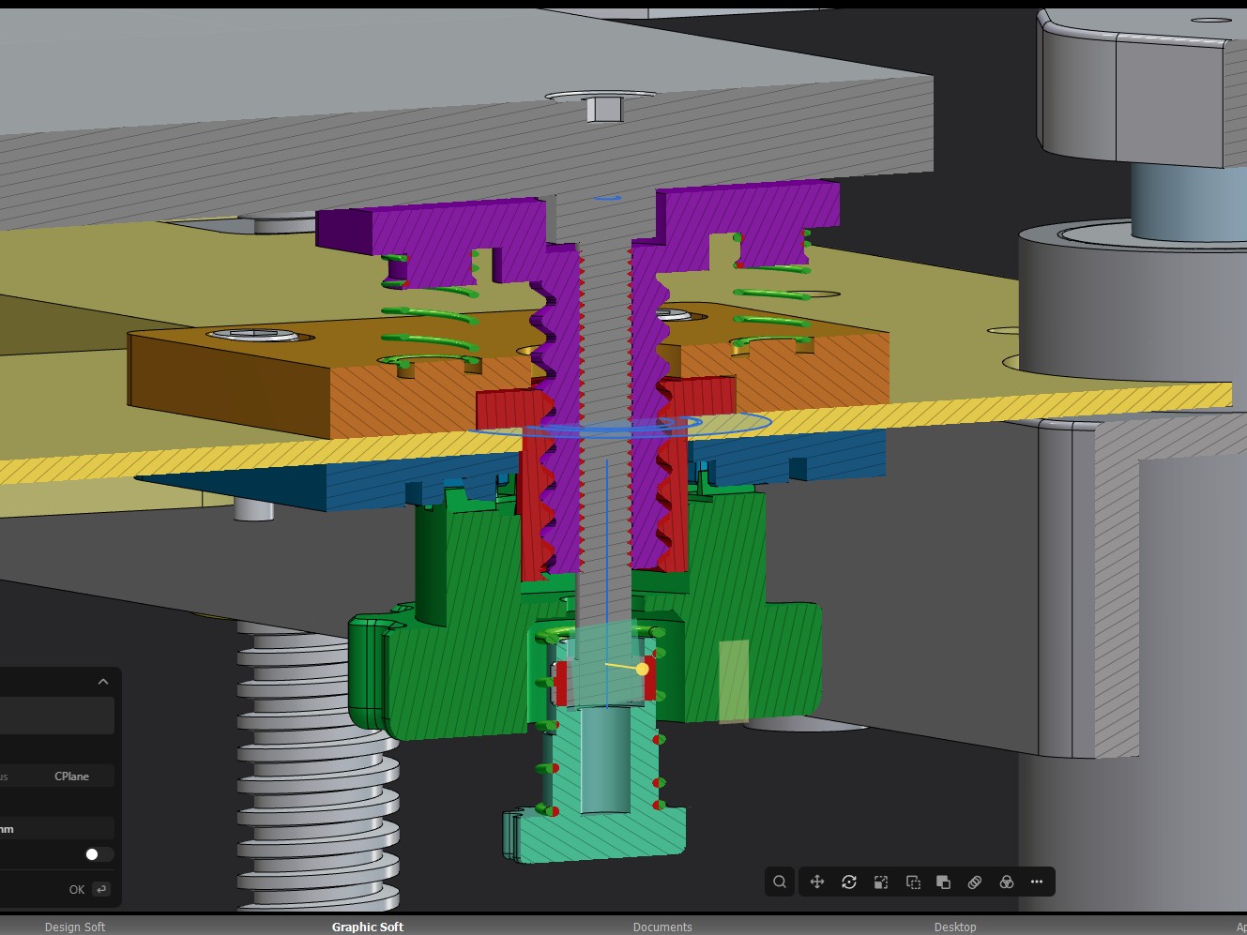Open the Documents workspace tab
The image size is (1247, 935).
click(662, 927)
